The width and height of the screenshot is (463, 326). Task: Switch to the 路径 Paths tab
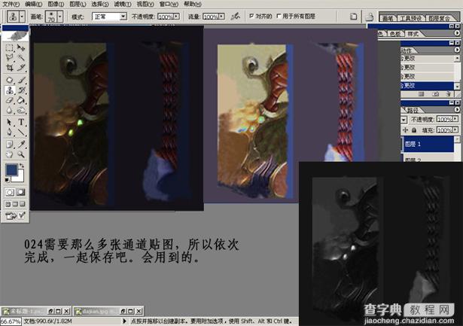(413, 110)
